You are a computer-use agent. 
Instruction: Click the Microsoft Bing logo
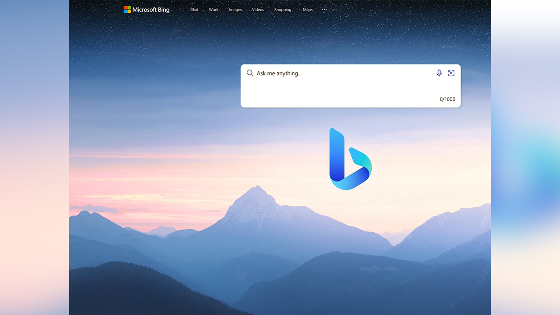[147, 10]
